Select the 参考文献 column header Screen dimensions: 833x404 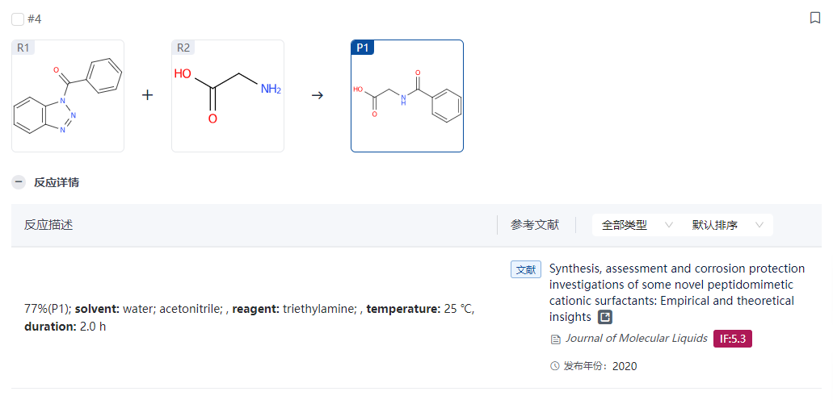pyautogui.click(x=535, y=225)
